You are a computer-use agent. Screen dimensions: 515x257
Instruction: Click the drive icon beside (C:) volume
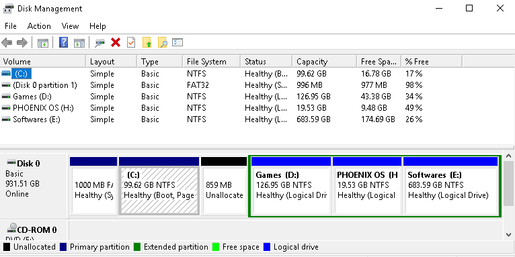point(6,73)
